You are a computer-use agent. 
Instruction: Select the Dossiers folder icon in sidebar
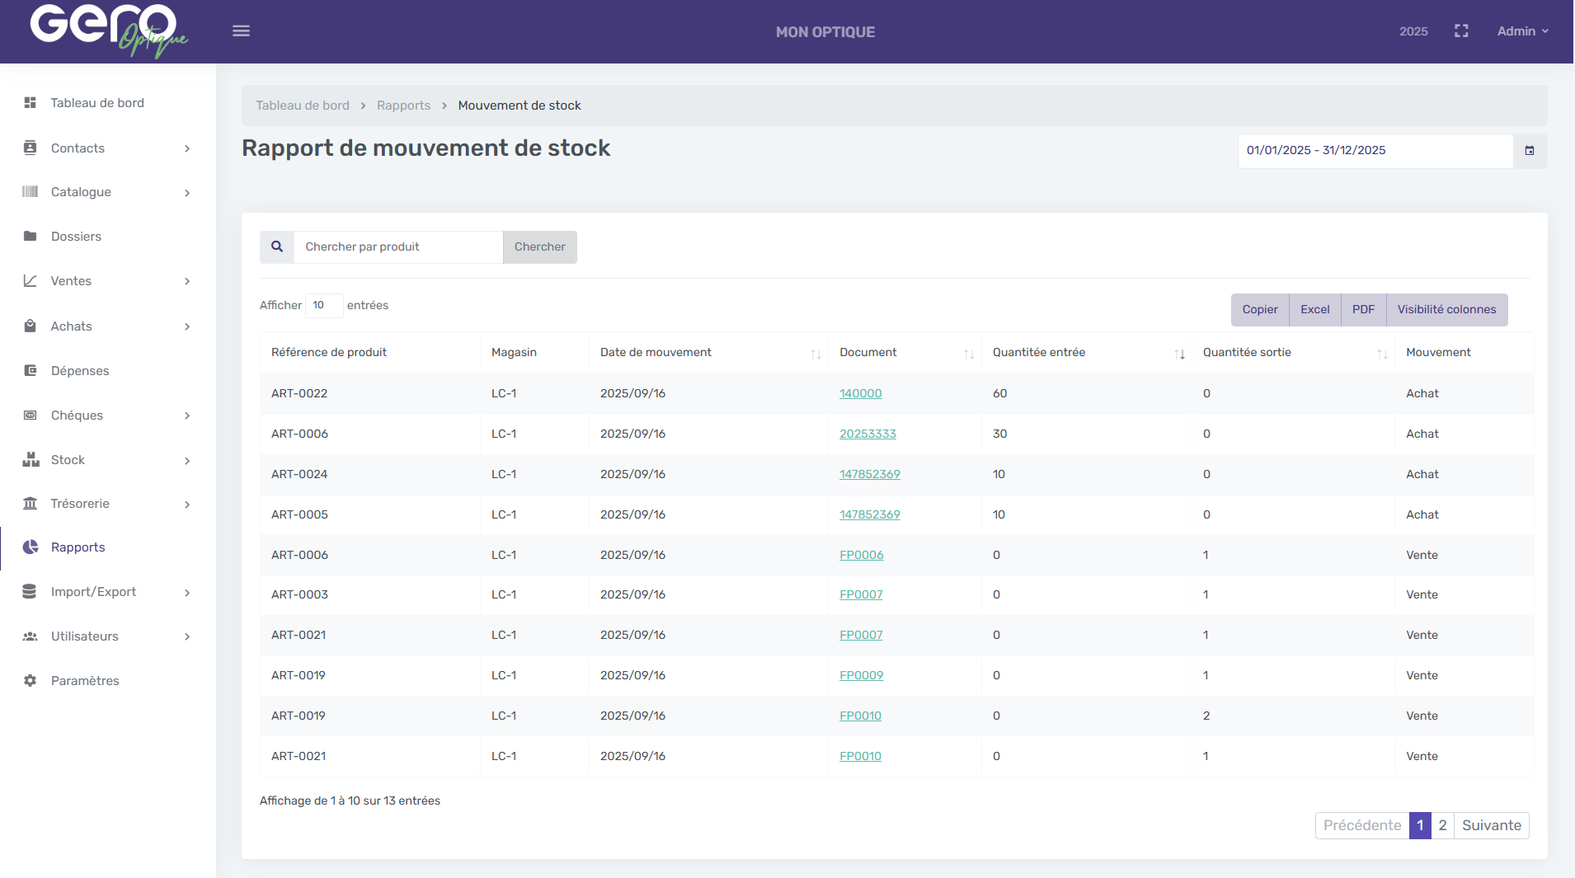point(30,237)
